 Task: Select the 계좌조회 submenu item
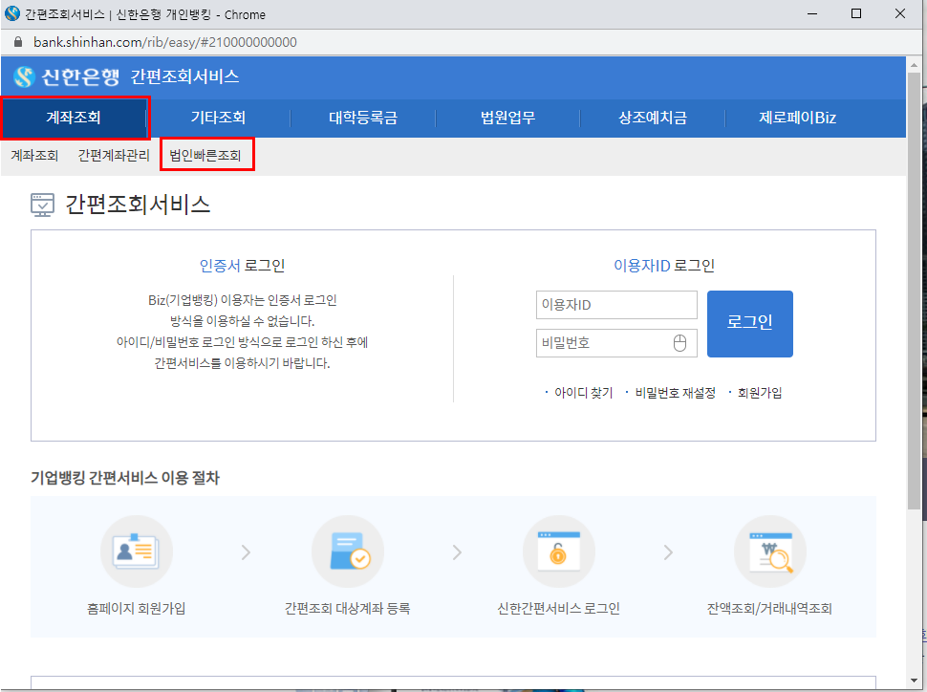click(34, 156)
